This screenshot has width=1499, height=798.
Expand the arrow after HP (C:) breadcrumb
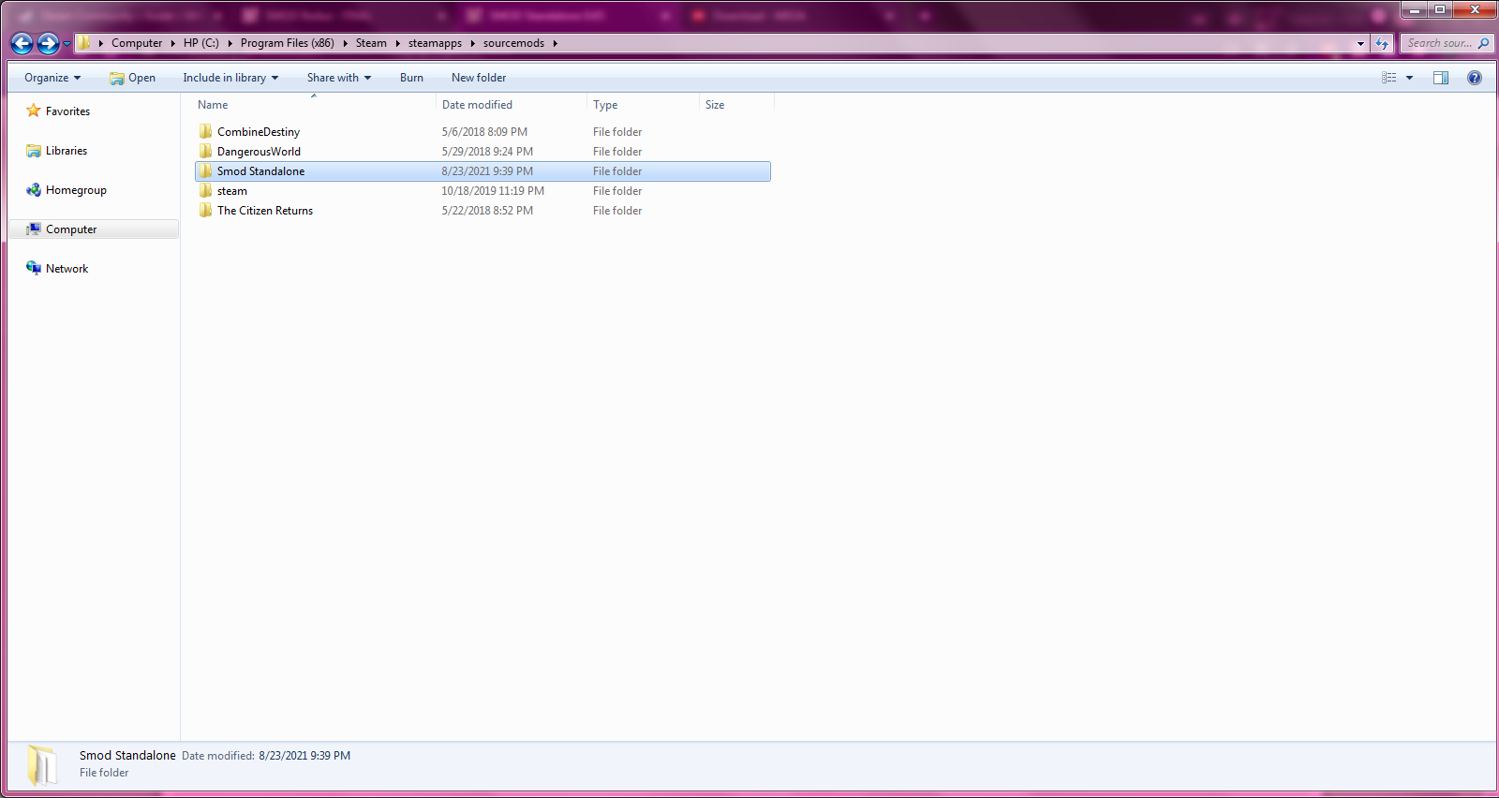pos(230,43)
